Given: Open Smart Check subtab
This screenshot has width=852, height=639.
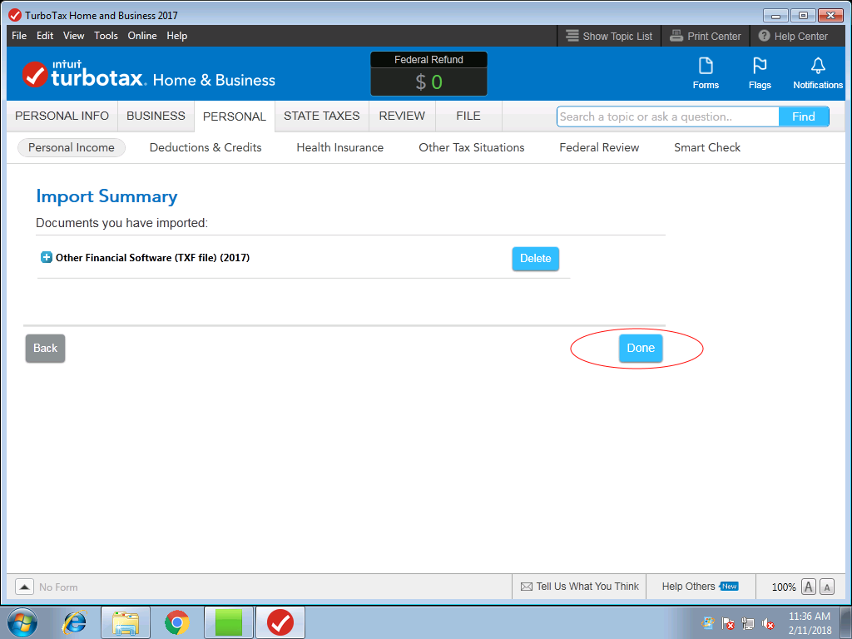Looking at the screenshot, I should coord(707,148).
